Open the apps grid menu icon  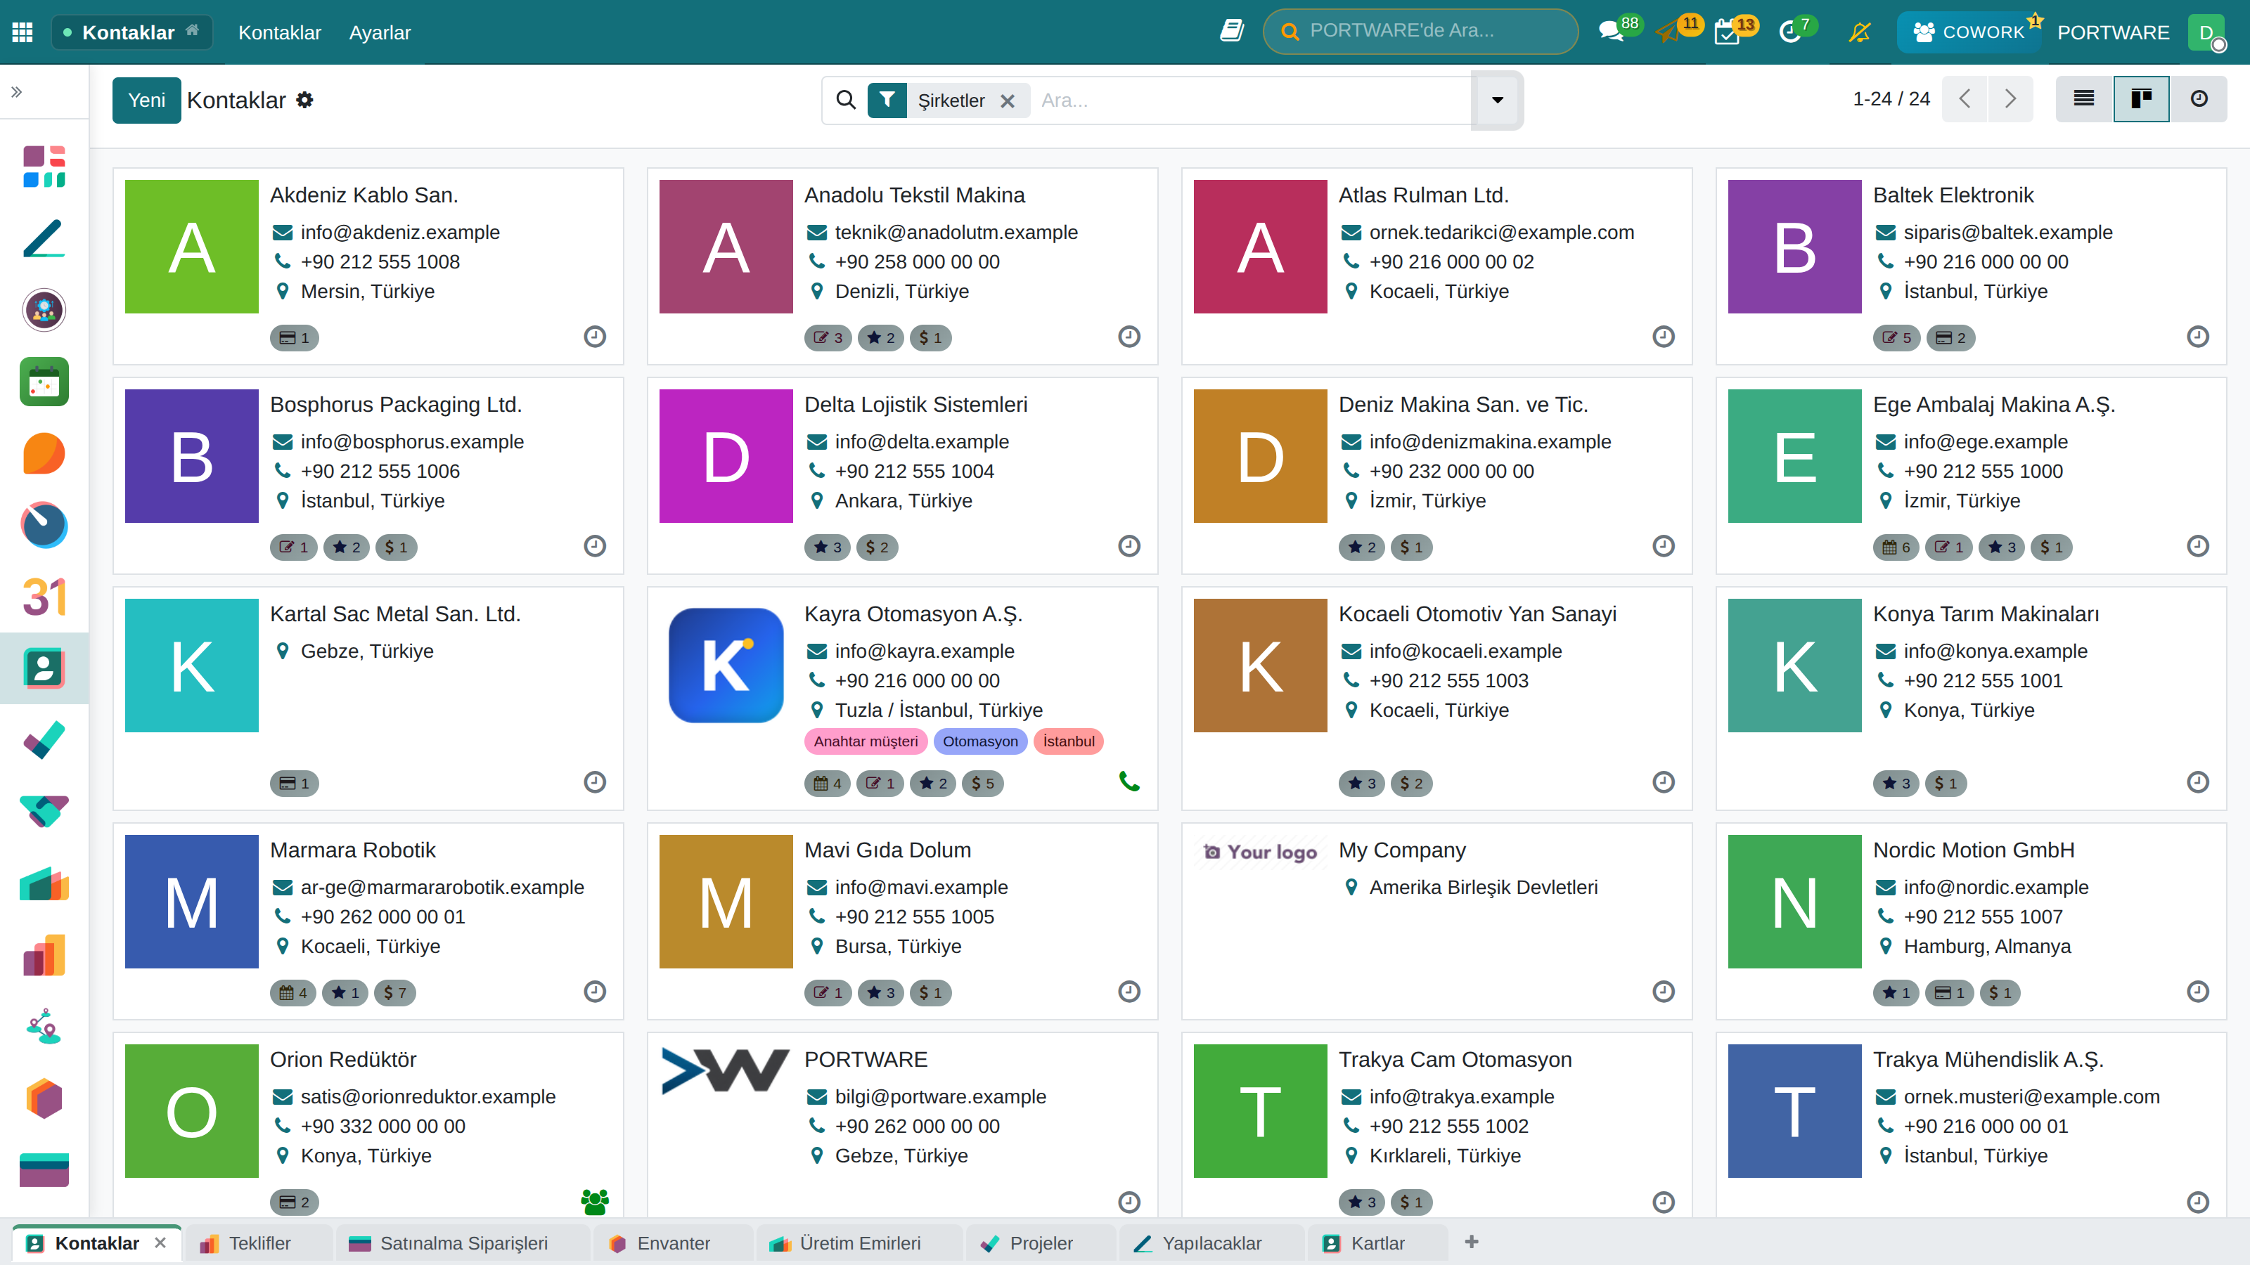[22, 32]
